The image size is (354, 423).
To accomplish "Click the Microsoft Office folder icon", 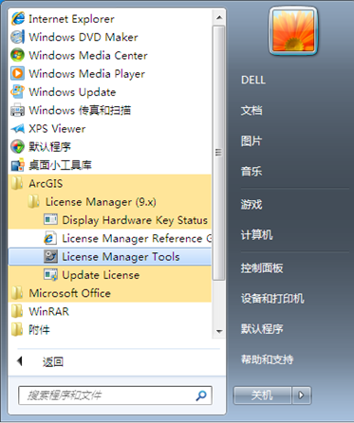I will click(17, 293).
